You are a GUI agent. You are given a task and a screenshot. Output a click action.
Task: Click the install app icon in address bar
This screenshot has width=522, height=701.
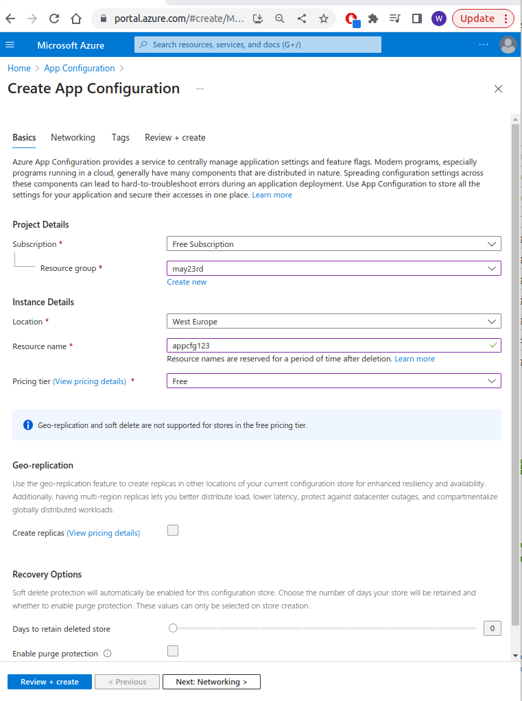(258, 19)
